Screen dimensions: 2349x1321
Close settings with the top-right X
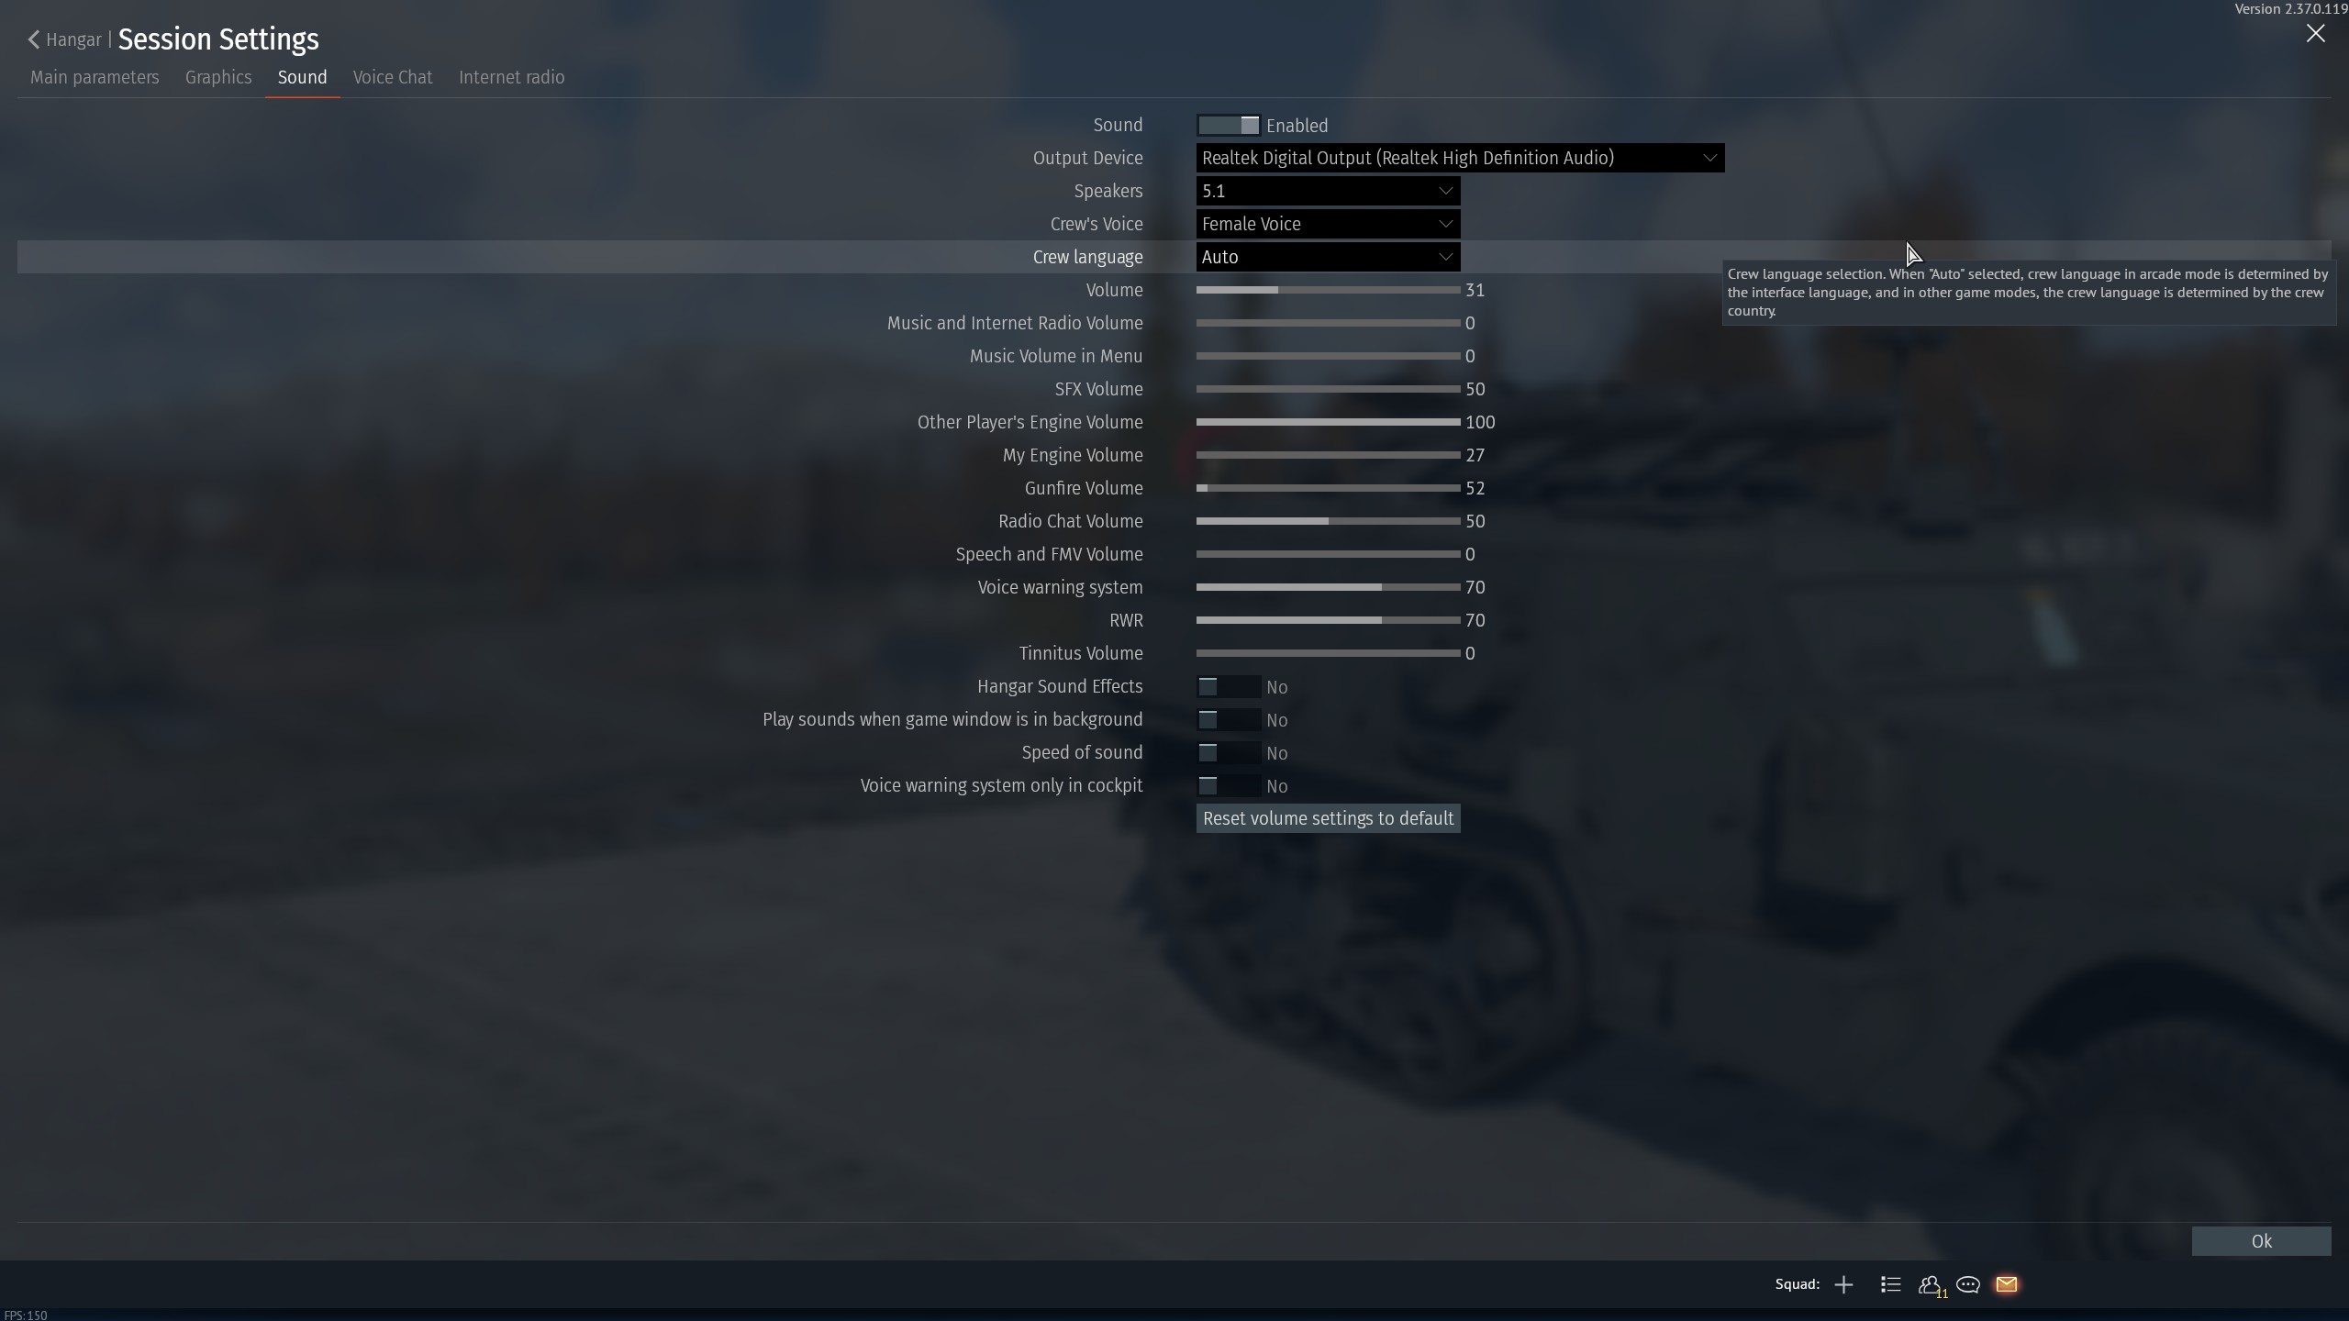pyautogui.click(x=2315, y=34)
